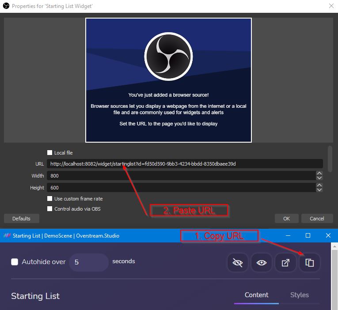Image resolution: width=338 pixels, height=310 pixels.
Task: Click the Cancel button
Action: click(x=317, y=219)
